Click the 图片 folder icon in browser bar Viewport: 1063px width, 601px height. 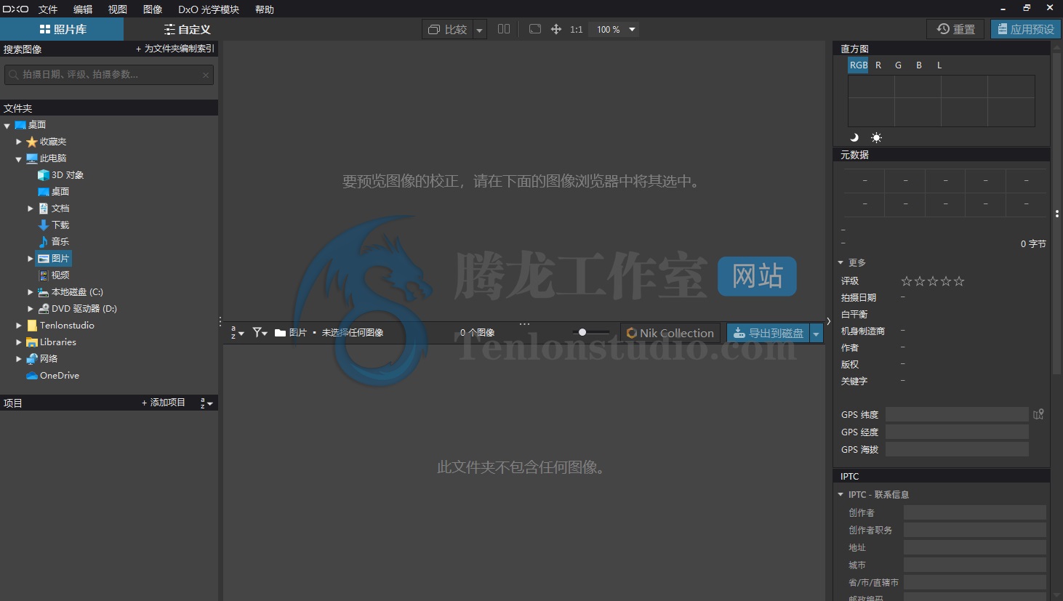pyautogui.click(x=280, y=333)
